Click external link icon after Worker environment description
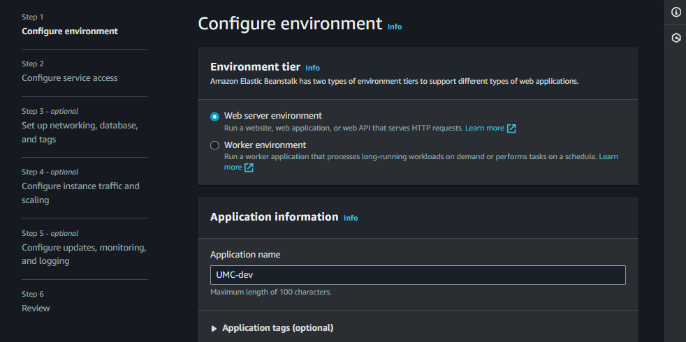Screen dimensions: 686x342 click(x=249, y=168)
